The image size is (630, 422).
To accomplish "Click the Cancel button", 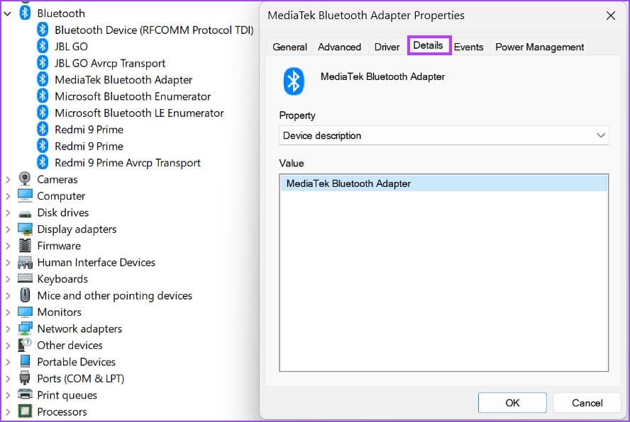I will 587,402.
